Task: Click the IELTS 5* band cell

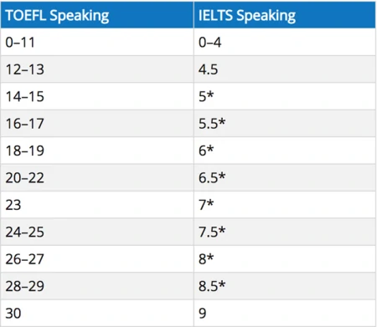Action: click(x=285, y=96)
